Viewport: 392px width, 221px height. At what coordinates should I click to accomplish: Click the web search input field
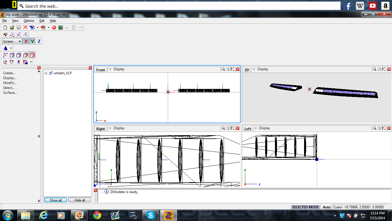[x=179, y=6]
